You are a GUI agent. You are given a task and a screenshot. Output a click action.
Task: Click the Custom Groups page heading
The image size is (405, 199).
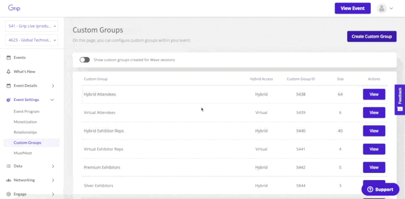click(98, 30)
